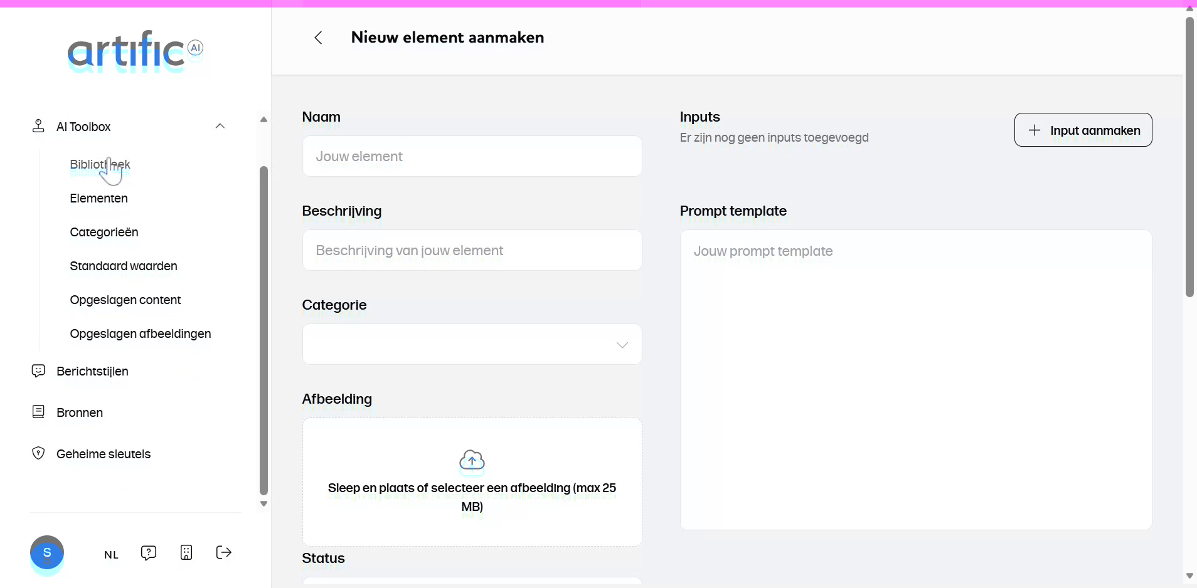Select the Bronnen book icon
1197x588 pixels.
[x=38, y=412]
